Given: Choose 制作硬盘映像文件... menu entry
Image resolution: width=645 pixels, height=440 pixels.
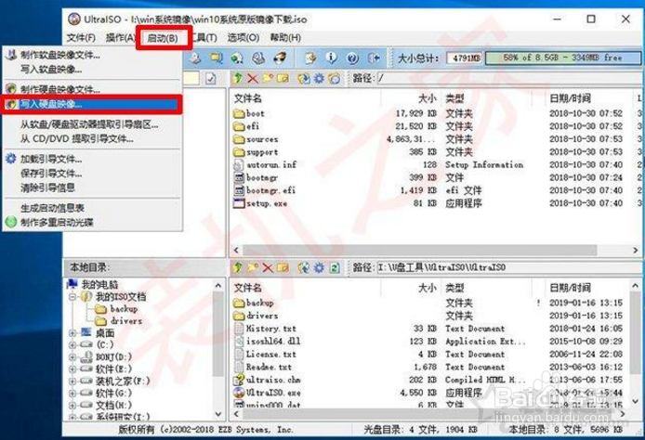Looking at the screenshot, I should coord(60,89).
